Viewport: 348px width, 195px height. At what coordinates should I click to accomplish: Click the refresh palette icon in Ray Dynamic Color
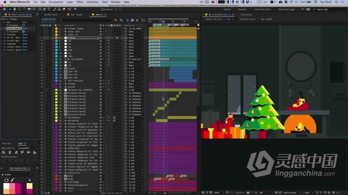(6, 180)
